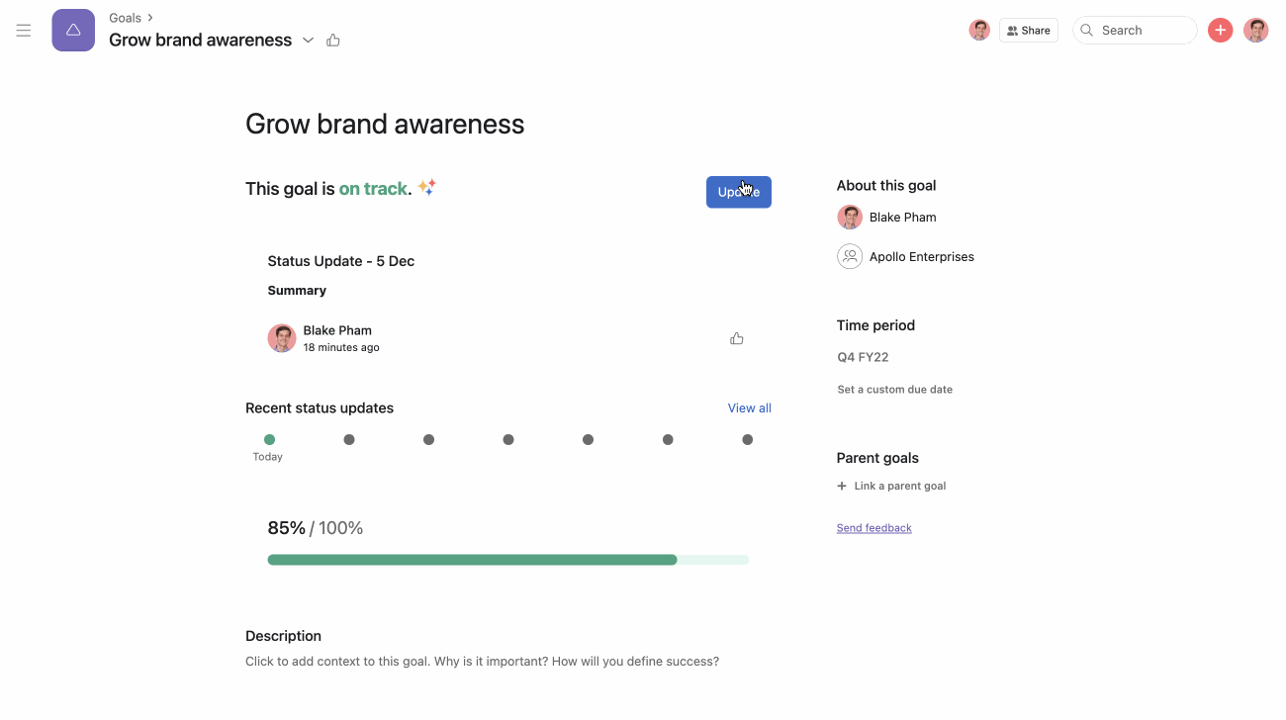Click the Update button
1286x720 pixels.
tap(738, 192)
